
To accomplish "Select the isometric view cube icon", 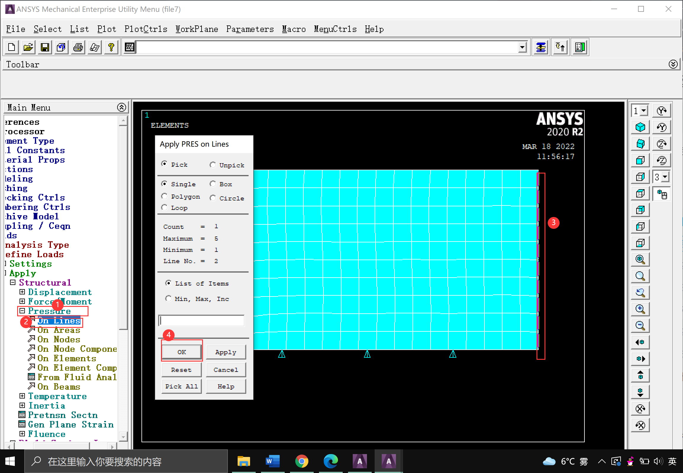I will click(640, 127).
